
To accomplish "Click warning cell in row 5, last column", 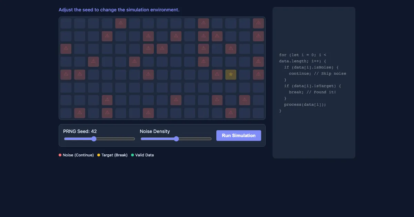I will pos(258,74).
